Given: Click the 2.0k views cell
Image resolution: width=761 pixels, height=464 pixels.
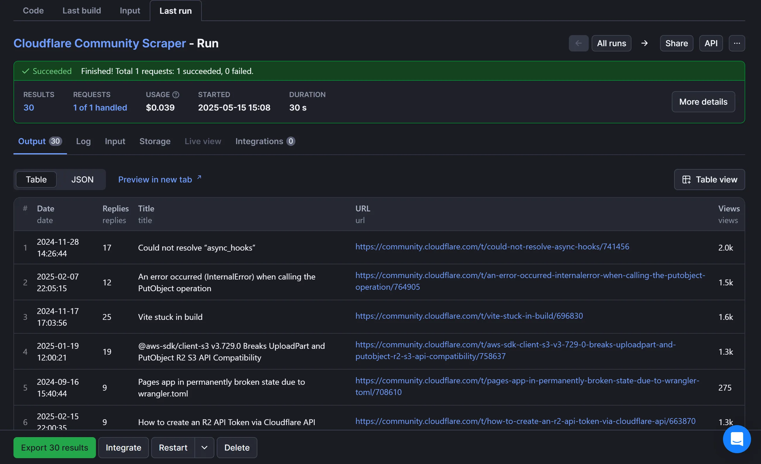Looking at the screenshot, I should (726, 248).
